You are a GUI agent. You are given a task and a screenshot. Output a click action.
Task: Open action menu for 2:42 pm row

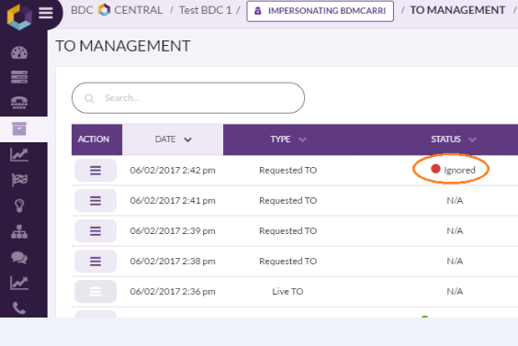[96, 171]
